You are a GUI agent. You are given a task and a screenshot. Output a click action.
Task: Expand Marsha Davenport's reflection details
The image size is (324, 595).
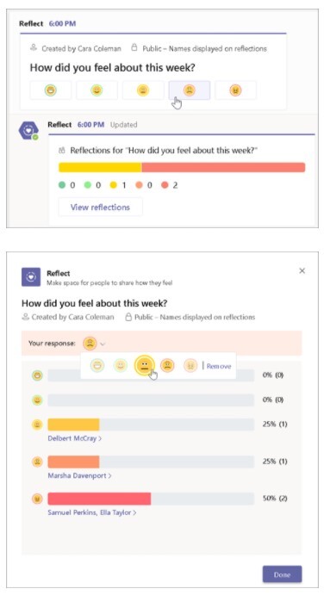[x=79, y=475]
